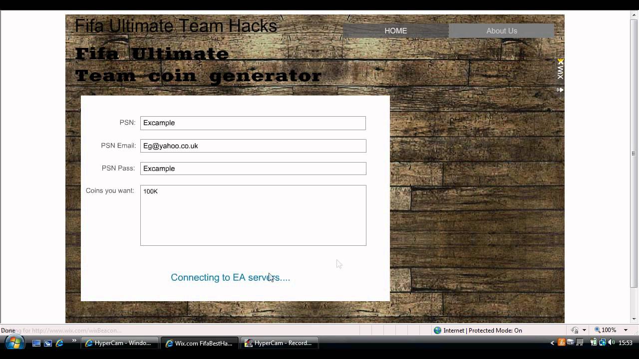Image resolution: width=639 pixels, height=359 pixels.
Task: Click the Connecting to EA servers text
Action: point(230,277)
